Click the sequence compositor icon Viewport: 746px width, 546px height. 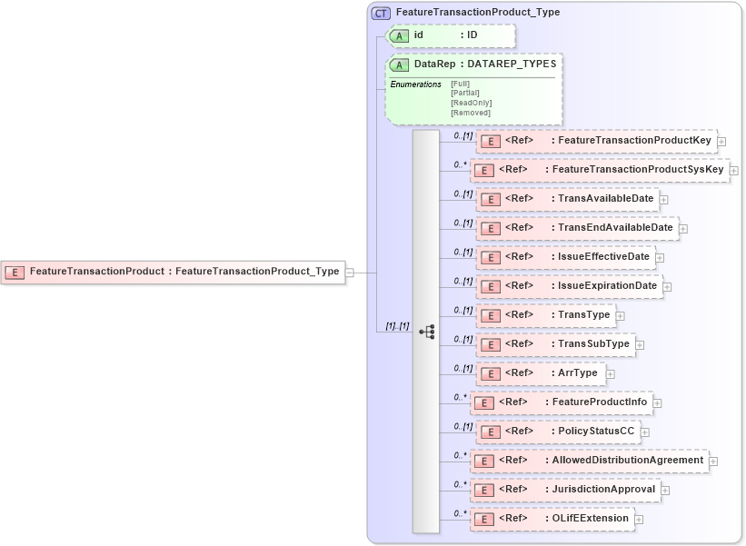pyautogui.click(x=427, y=333)
